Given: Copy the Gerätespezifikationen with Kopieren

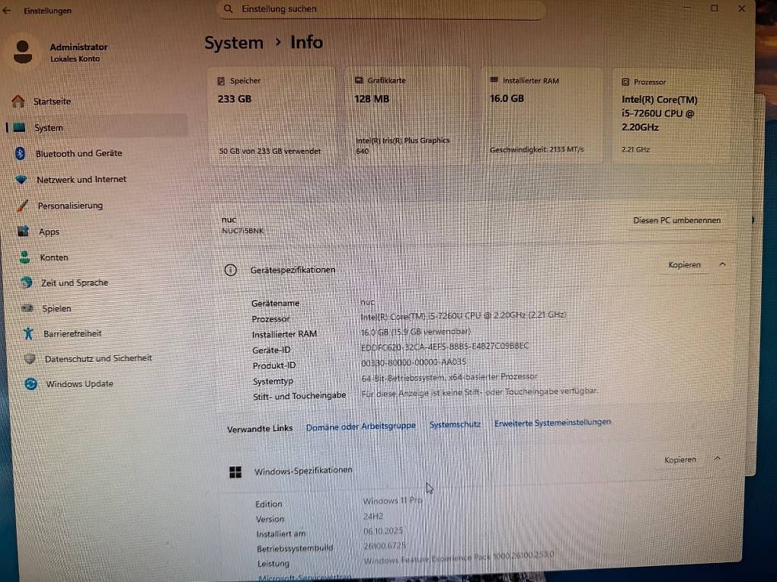Looking at the screenshot, I should 684,265.
